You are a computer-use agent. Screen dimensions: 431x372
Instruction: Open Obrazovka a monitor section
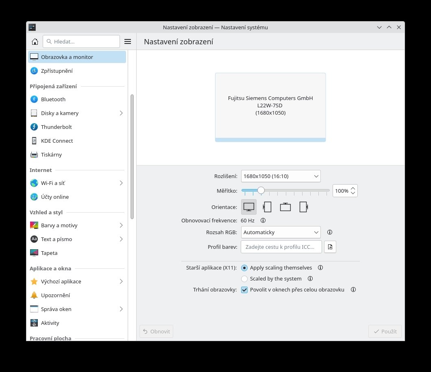(x=77, y=57)
